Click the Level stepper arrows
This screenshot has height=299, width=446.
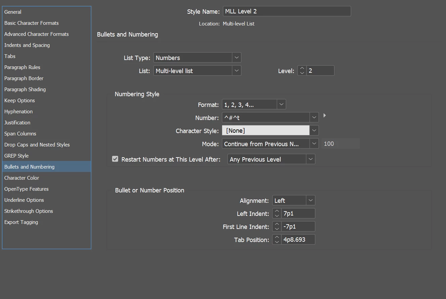coord(302,71)
